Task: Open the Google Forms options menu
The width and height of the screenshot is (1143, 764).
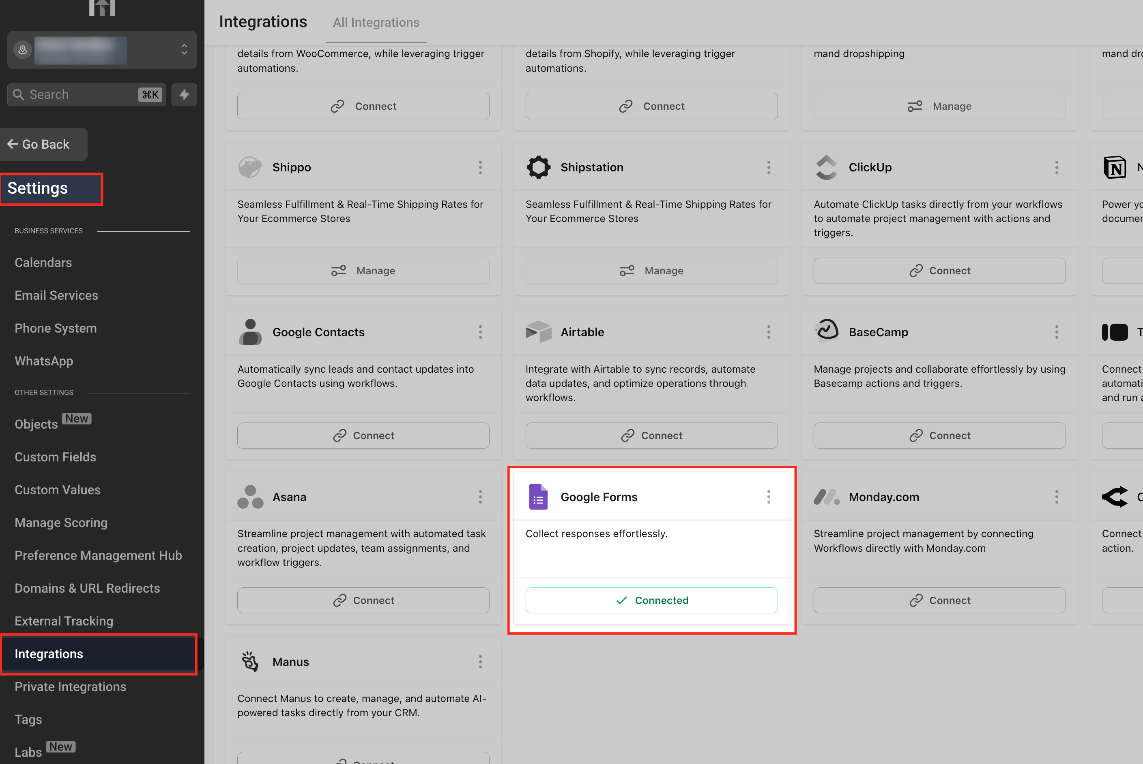Action: 769,497
